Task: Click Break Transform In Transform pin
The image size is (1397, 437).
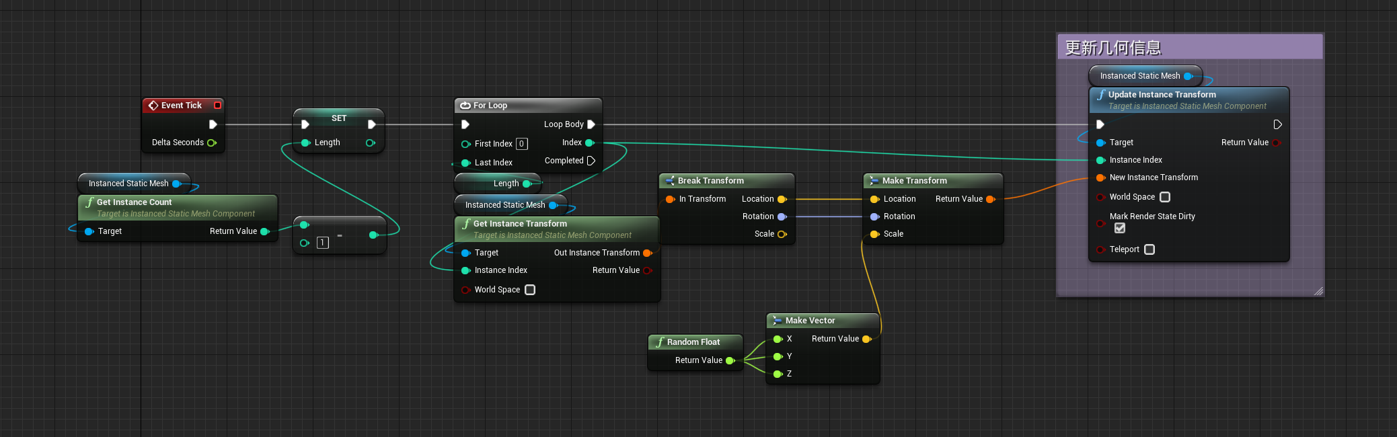Action: click(670, 199)
